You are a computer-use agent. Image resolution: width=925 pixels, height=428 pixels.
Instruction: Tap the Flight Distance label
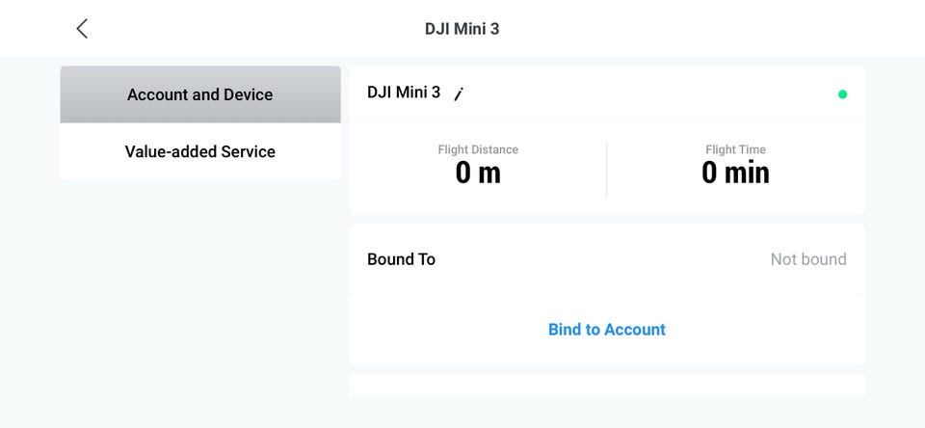click(x=478, y=149)
